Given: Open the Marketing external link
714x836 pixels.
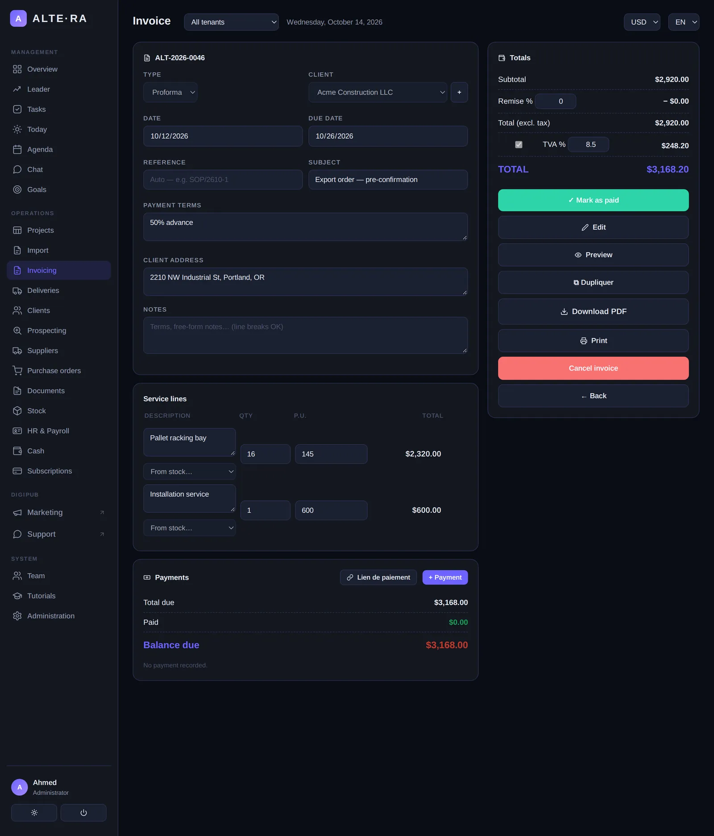Looking at the screenshot, I should point(59,512).
